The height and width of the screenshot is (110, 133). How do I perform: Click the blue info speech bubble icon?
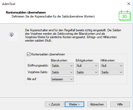(11, 34)
